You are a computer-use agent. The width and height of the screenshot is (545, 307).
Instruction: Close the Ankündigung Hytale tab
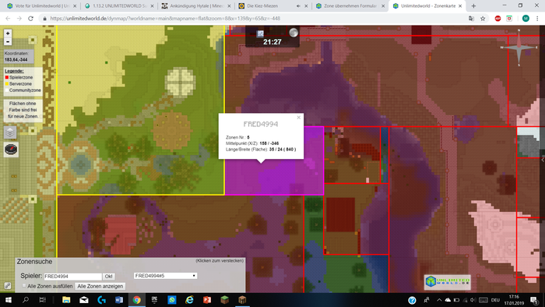(229, 6)
